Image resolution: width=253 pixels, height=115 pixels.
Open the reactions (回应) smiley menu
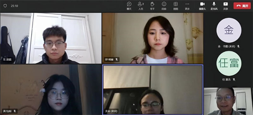click(x=164, y=6)
